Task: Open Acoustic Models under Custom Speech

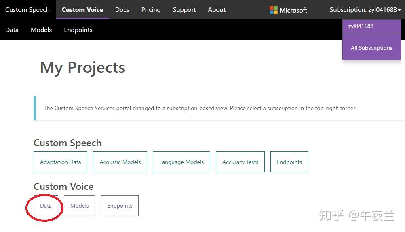Action: point(120,162)
